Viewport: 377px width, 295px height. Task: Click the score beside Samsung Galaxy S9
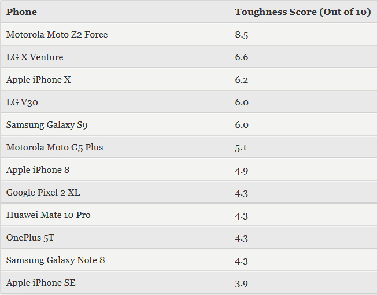click(242, 125)
